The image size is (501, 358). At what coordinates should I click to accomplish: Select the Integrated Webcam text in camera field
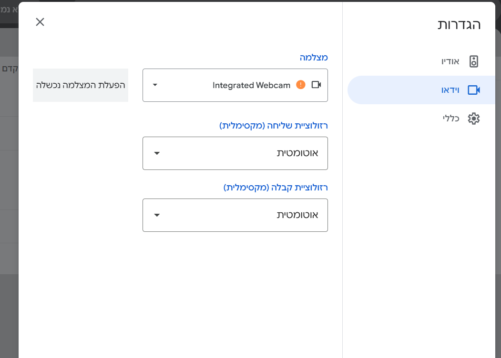pos(251,85)
